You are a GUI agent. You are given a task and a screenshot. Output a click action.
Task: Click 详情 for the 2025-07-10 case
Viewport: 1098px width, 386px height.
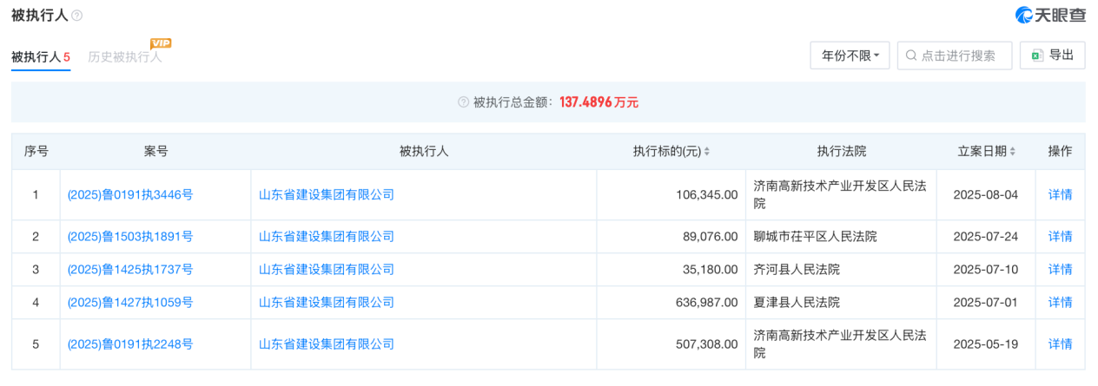[x=1060, y=270]
